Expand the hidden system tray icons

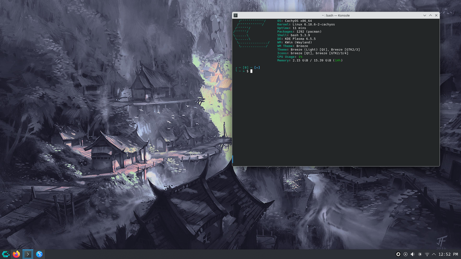[434, 254]
